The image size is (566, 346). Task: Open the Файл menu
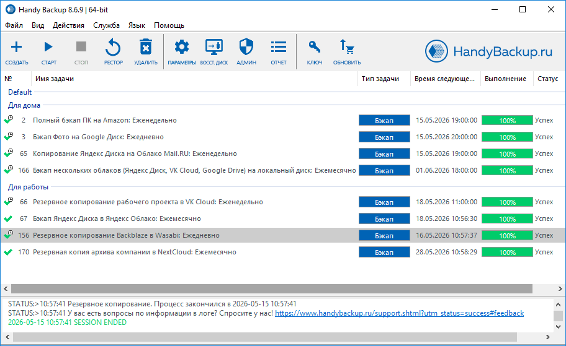click(x=14, y=25)
